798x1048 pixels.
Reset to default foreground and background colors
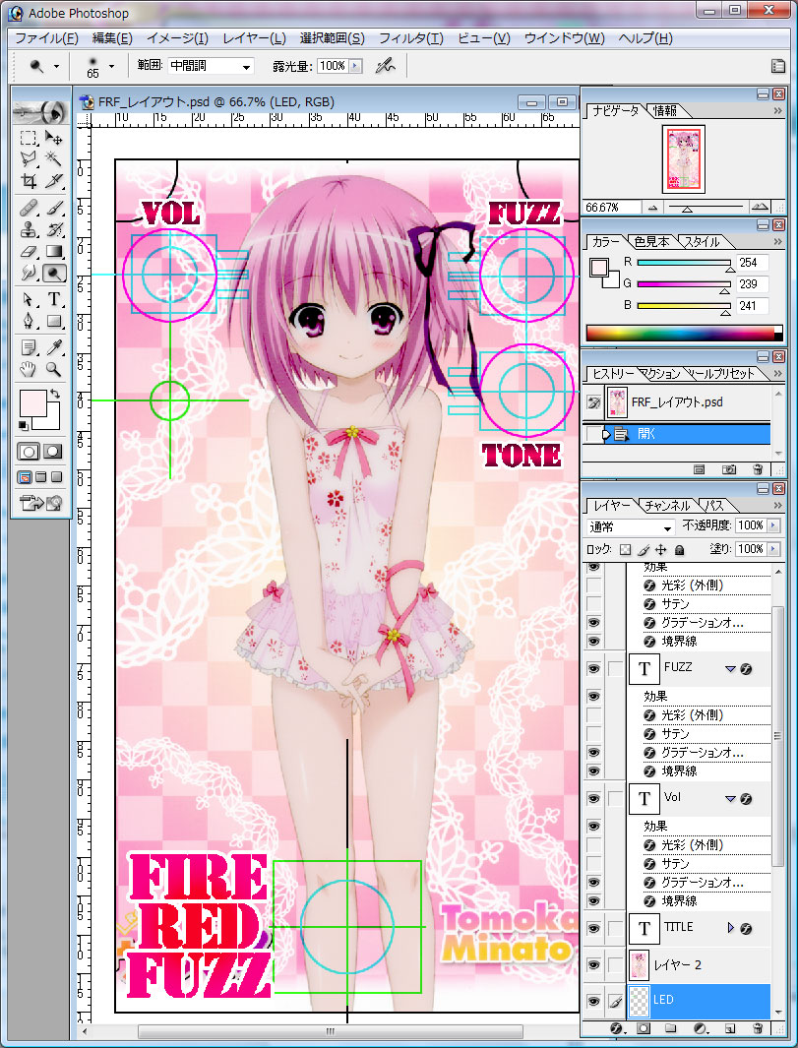(x=24, y=426)
